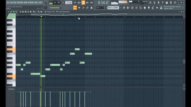Toggle step editing mode
Screen dimensions: 191x107
click(83, 8)
